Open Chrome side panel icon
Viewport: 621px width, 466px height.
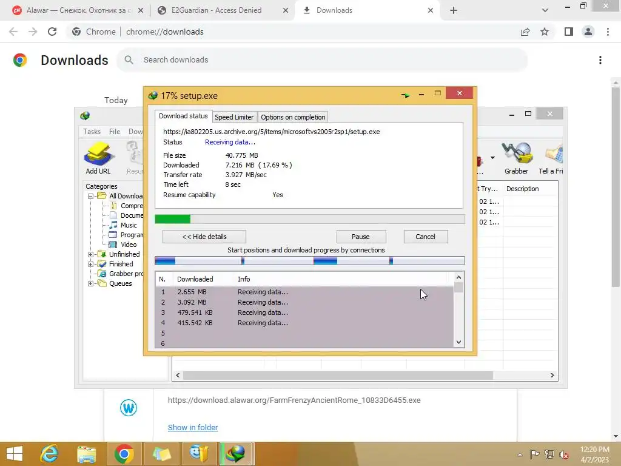(569, 32)
